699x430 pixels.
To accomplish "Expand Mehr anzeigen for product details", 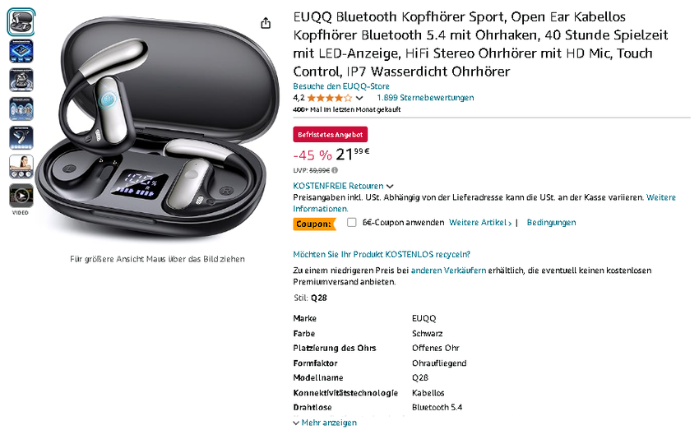I will click(x=325, y=423).
